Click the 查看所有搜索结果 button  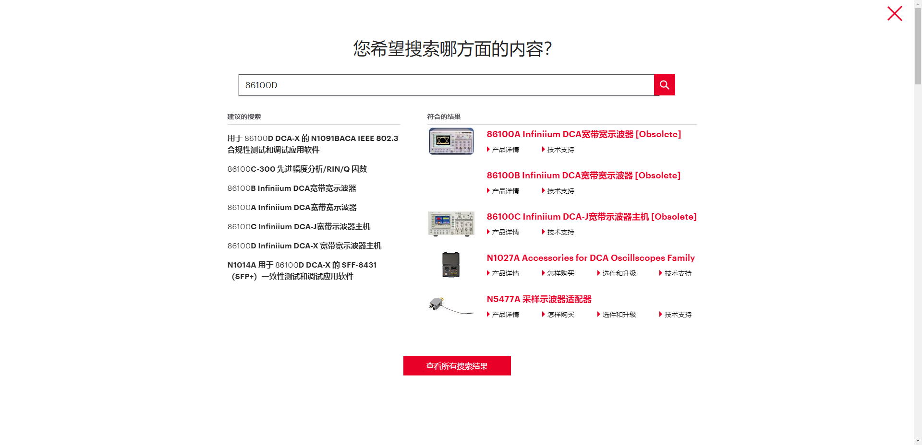coord(457,365)
